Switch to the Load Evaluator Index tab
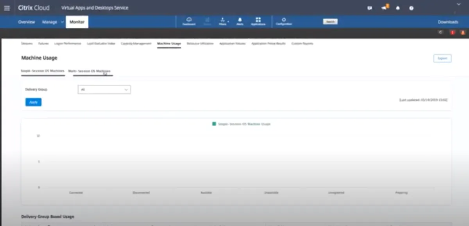 [101, 43]
